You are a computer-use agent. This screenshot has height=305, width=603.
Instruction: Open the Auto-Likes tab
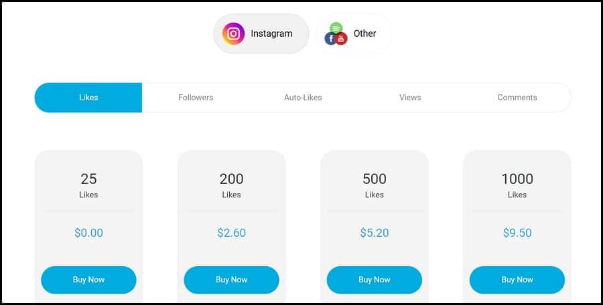pyautogui.click(x=303, y=98)
